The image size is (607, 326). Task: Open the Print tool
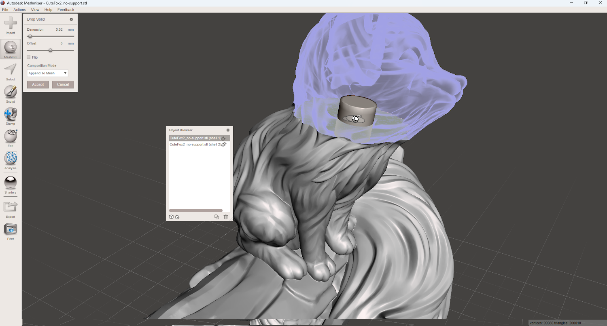click(11, 229)
